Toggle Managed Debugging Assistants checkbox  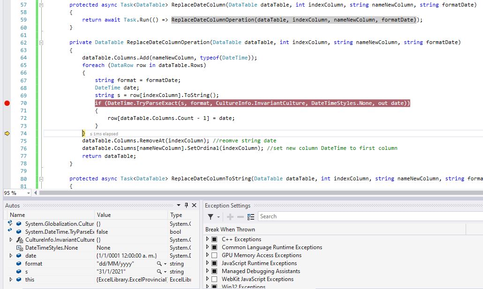point(215,271)
